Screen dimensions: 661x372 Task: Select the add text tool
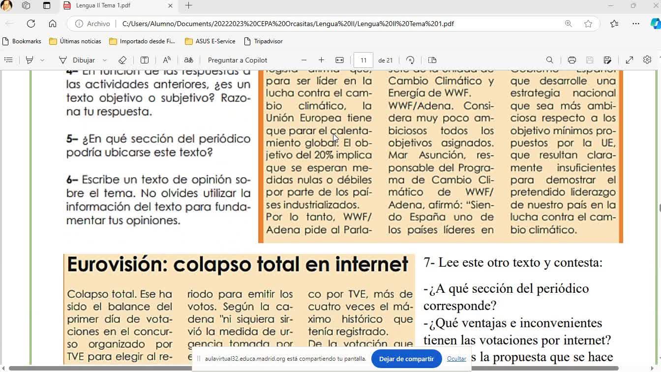tap(145, 60)
